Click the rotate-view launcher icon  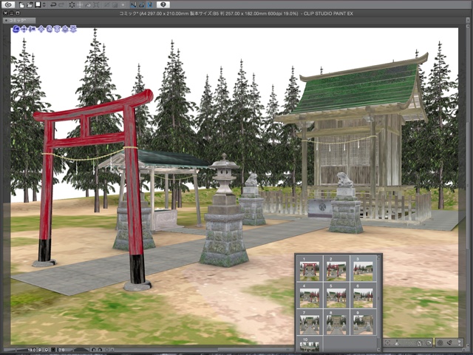tap(419, 342)
